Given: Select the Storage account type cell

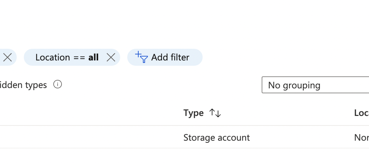Looking at the screenshot, I should tap(216, 137).
